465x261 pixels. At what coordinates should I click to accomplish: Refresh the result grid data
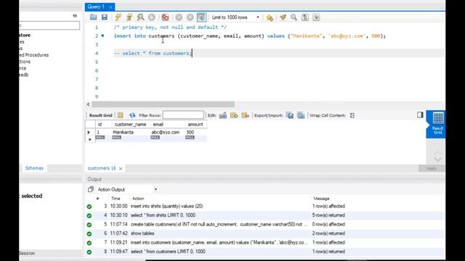coord(132,115)
